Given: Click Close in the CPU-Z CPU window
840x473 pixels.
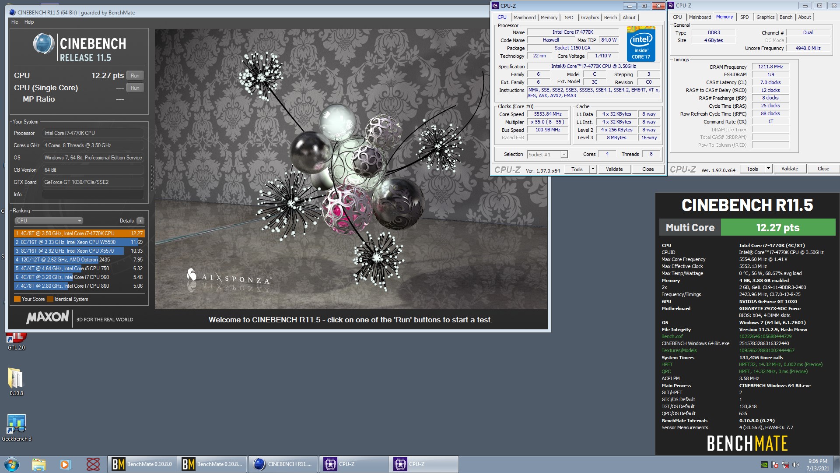Looking at the screenshot, I should click(x=648, y=169).
